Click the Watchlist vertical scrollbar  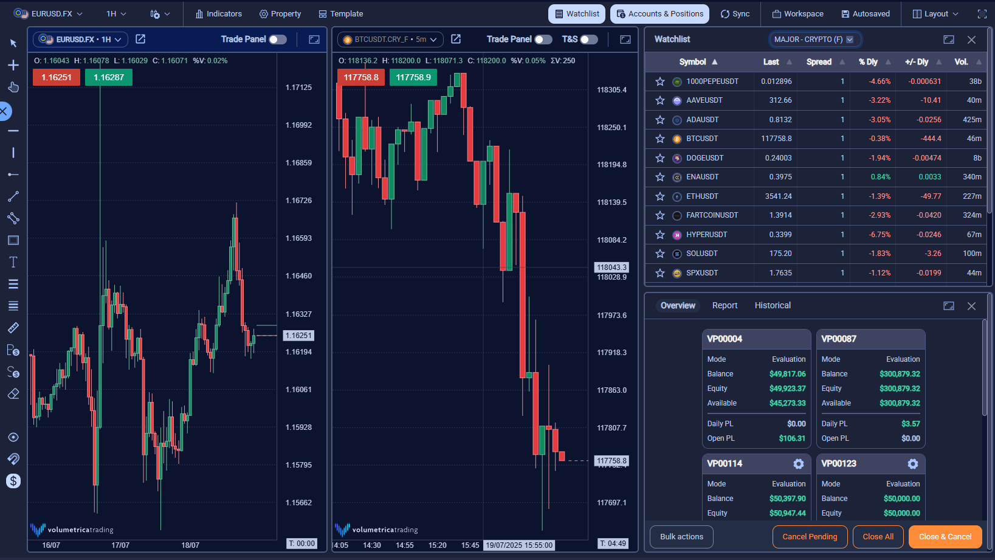click(x=990, y=122)
